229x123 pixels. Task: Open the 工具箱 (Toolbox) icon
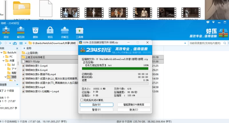pyautogui.click(x=79, y=32)
